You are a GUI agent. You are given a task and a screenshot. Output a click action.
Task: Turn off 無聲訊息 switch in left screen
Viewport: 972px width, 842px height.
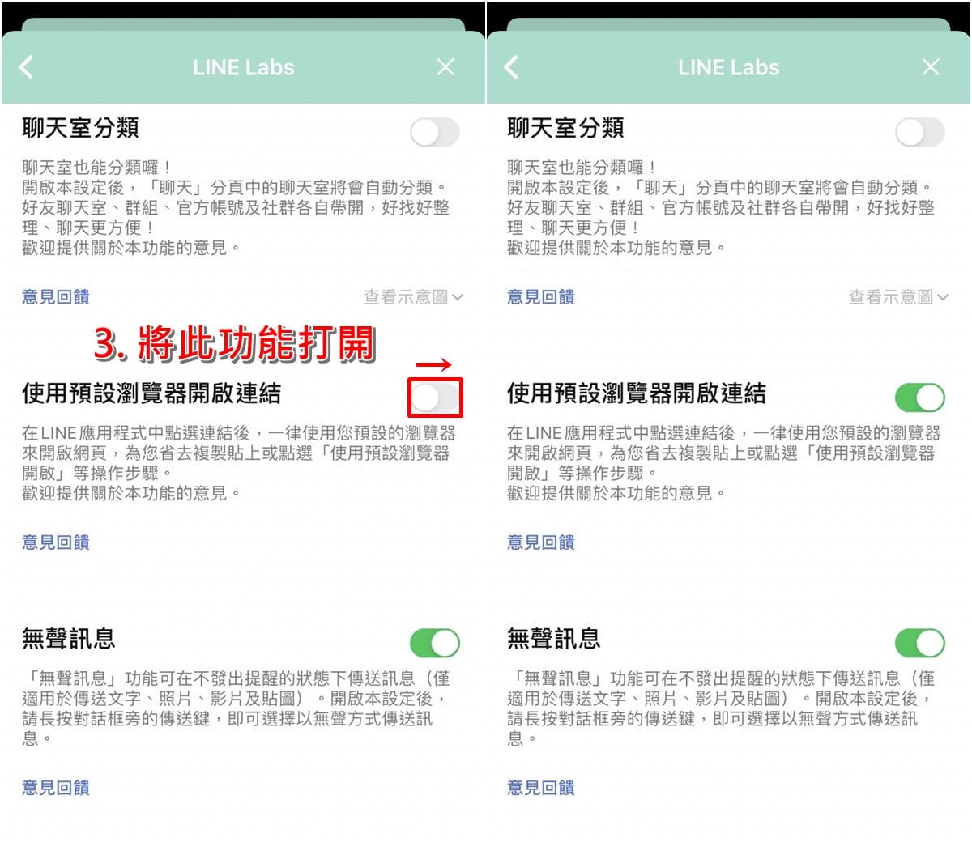click(435, 643)
